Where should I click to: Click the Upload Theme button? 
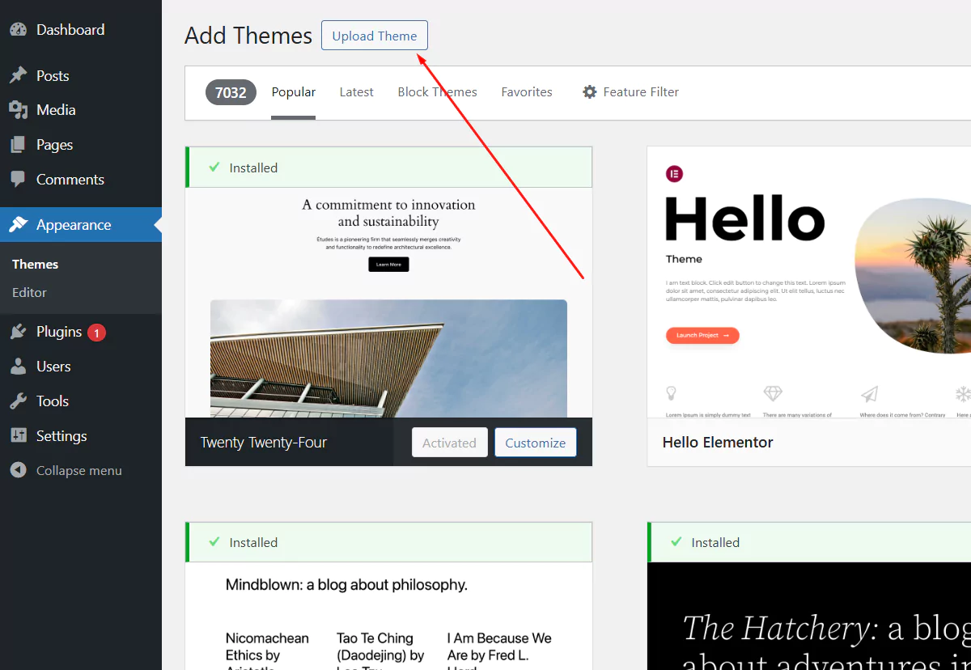point(375,36)
